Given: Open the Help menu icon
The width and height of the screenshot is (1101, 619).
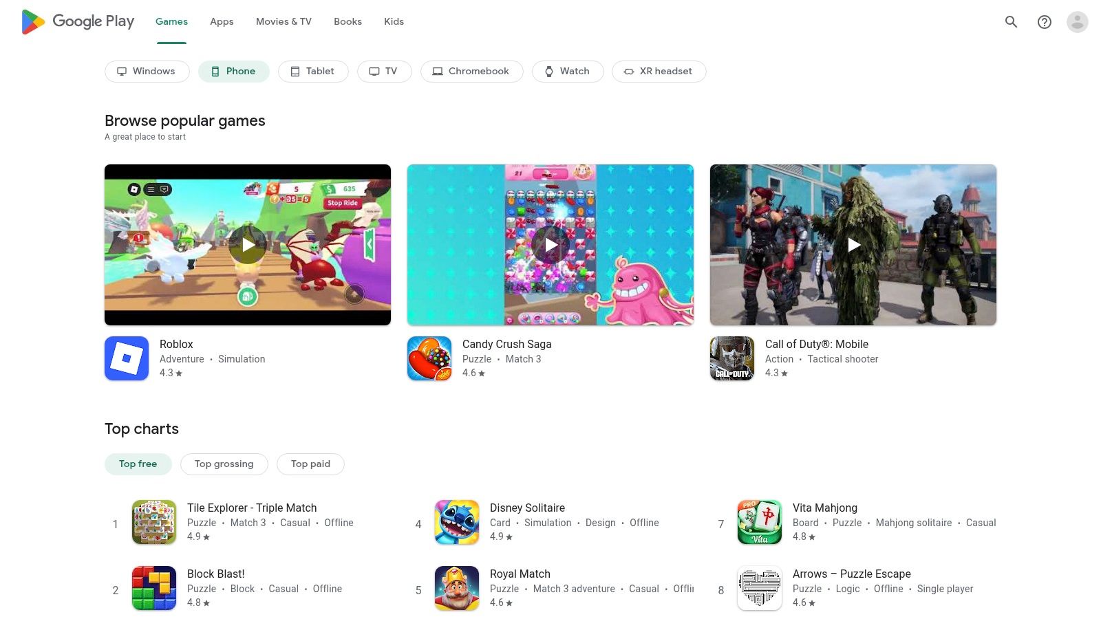Looking at the screenshot, I should (x=1044, y=21).
